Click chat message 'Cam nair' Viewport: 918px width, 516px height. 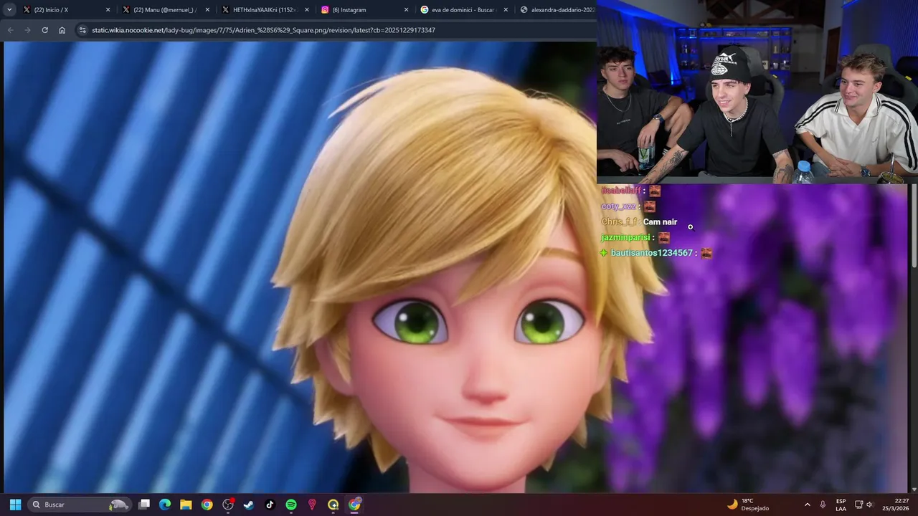[660, 222]
